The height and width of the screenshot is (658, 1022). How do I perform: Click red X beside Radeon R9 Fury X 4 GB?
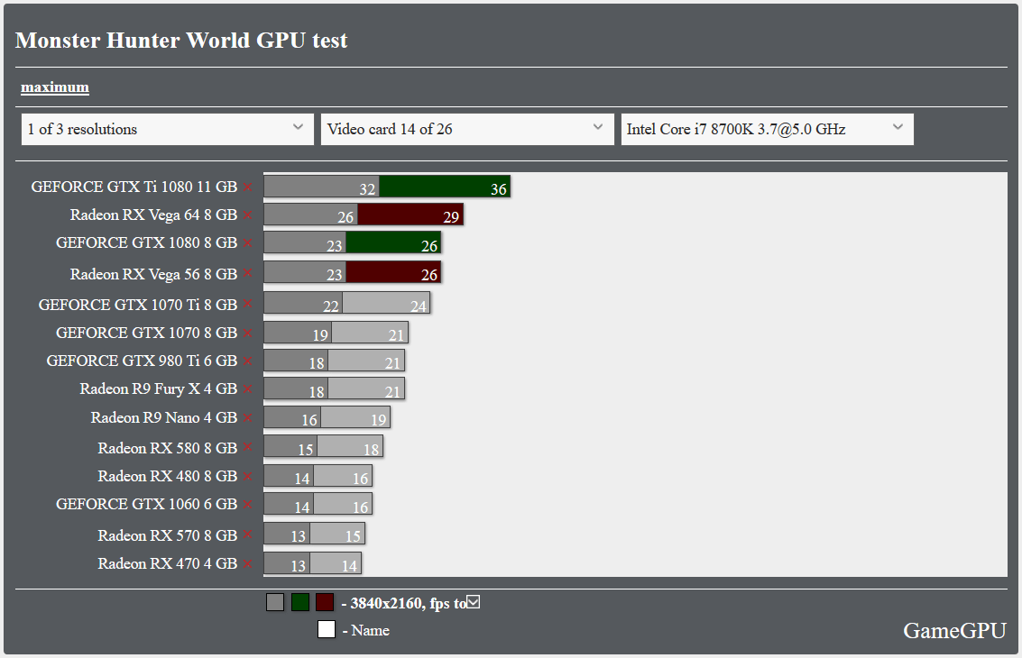[248, 389]
